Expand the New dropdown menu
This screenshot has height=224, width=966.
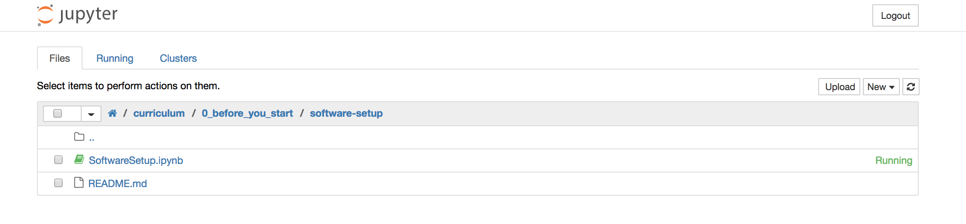pyautogui.click(x=881, y=87)
